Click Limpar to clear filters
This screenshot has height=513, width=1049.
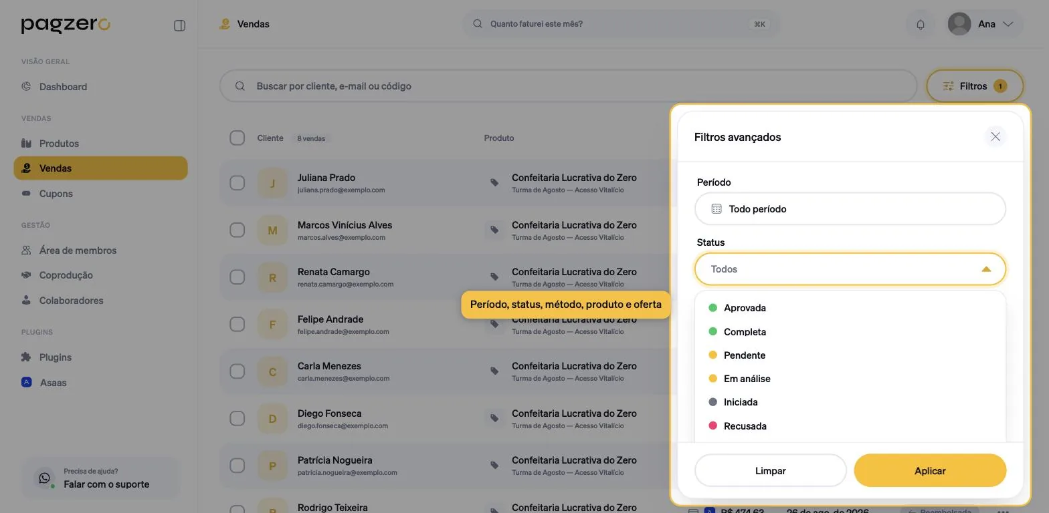[x=771, y=470]
